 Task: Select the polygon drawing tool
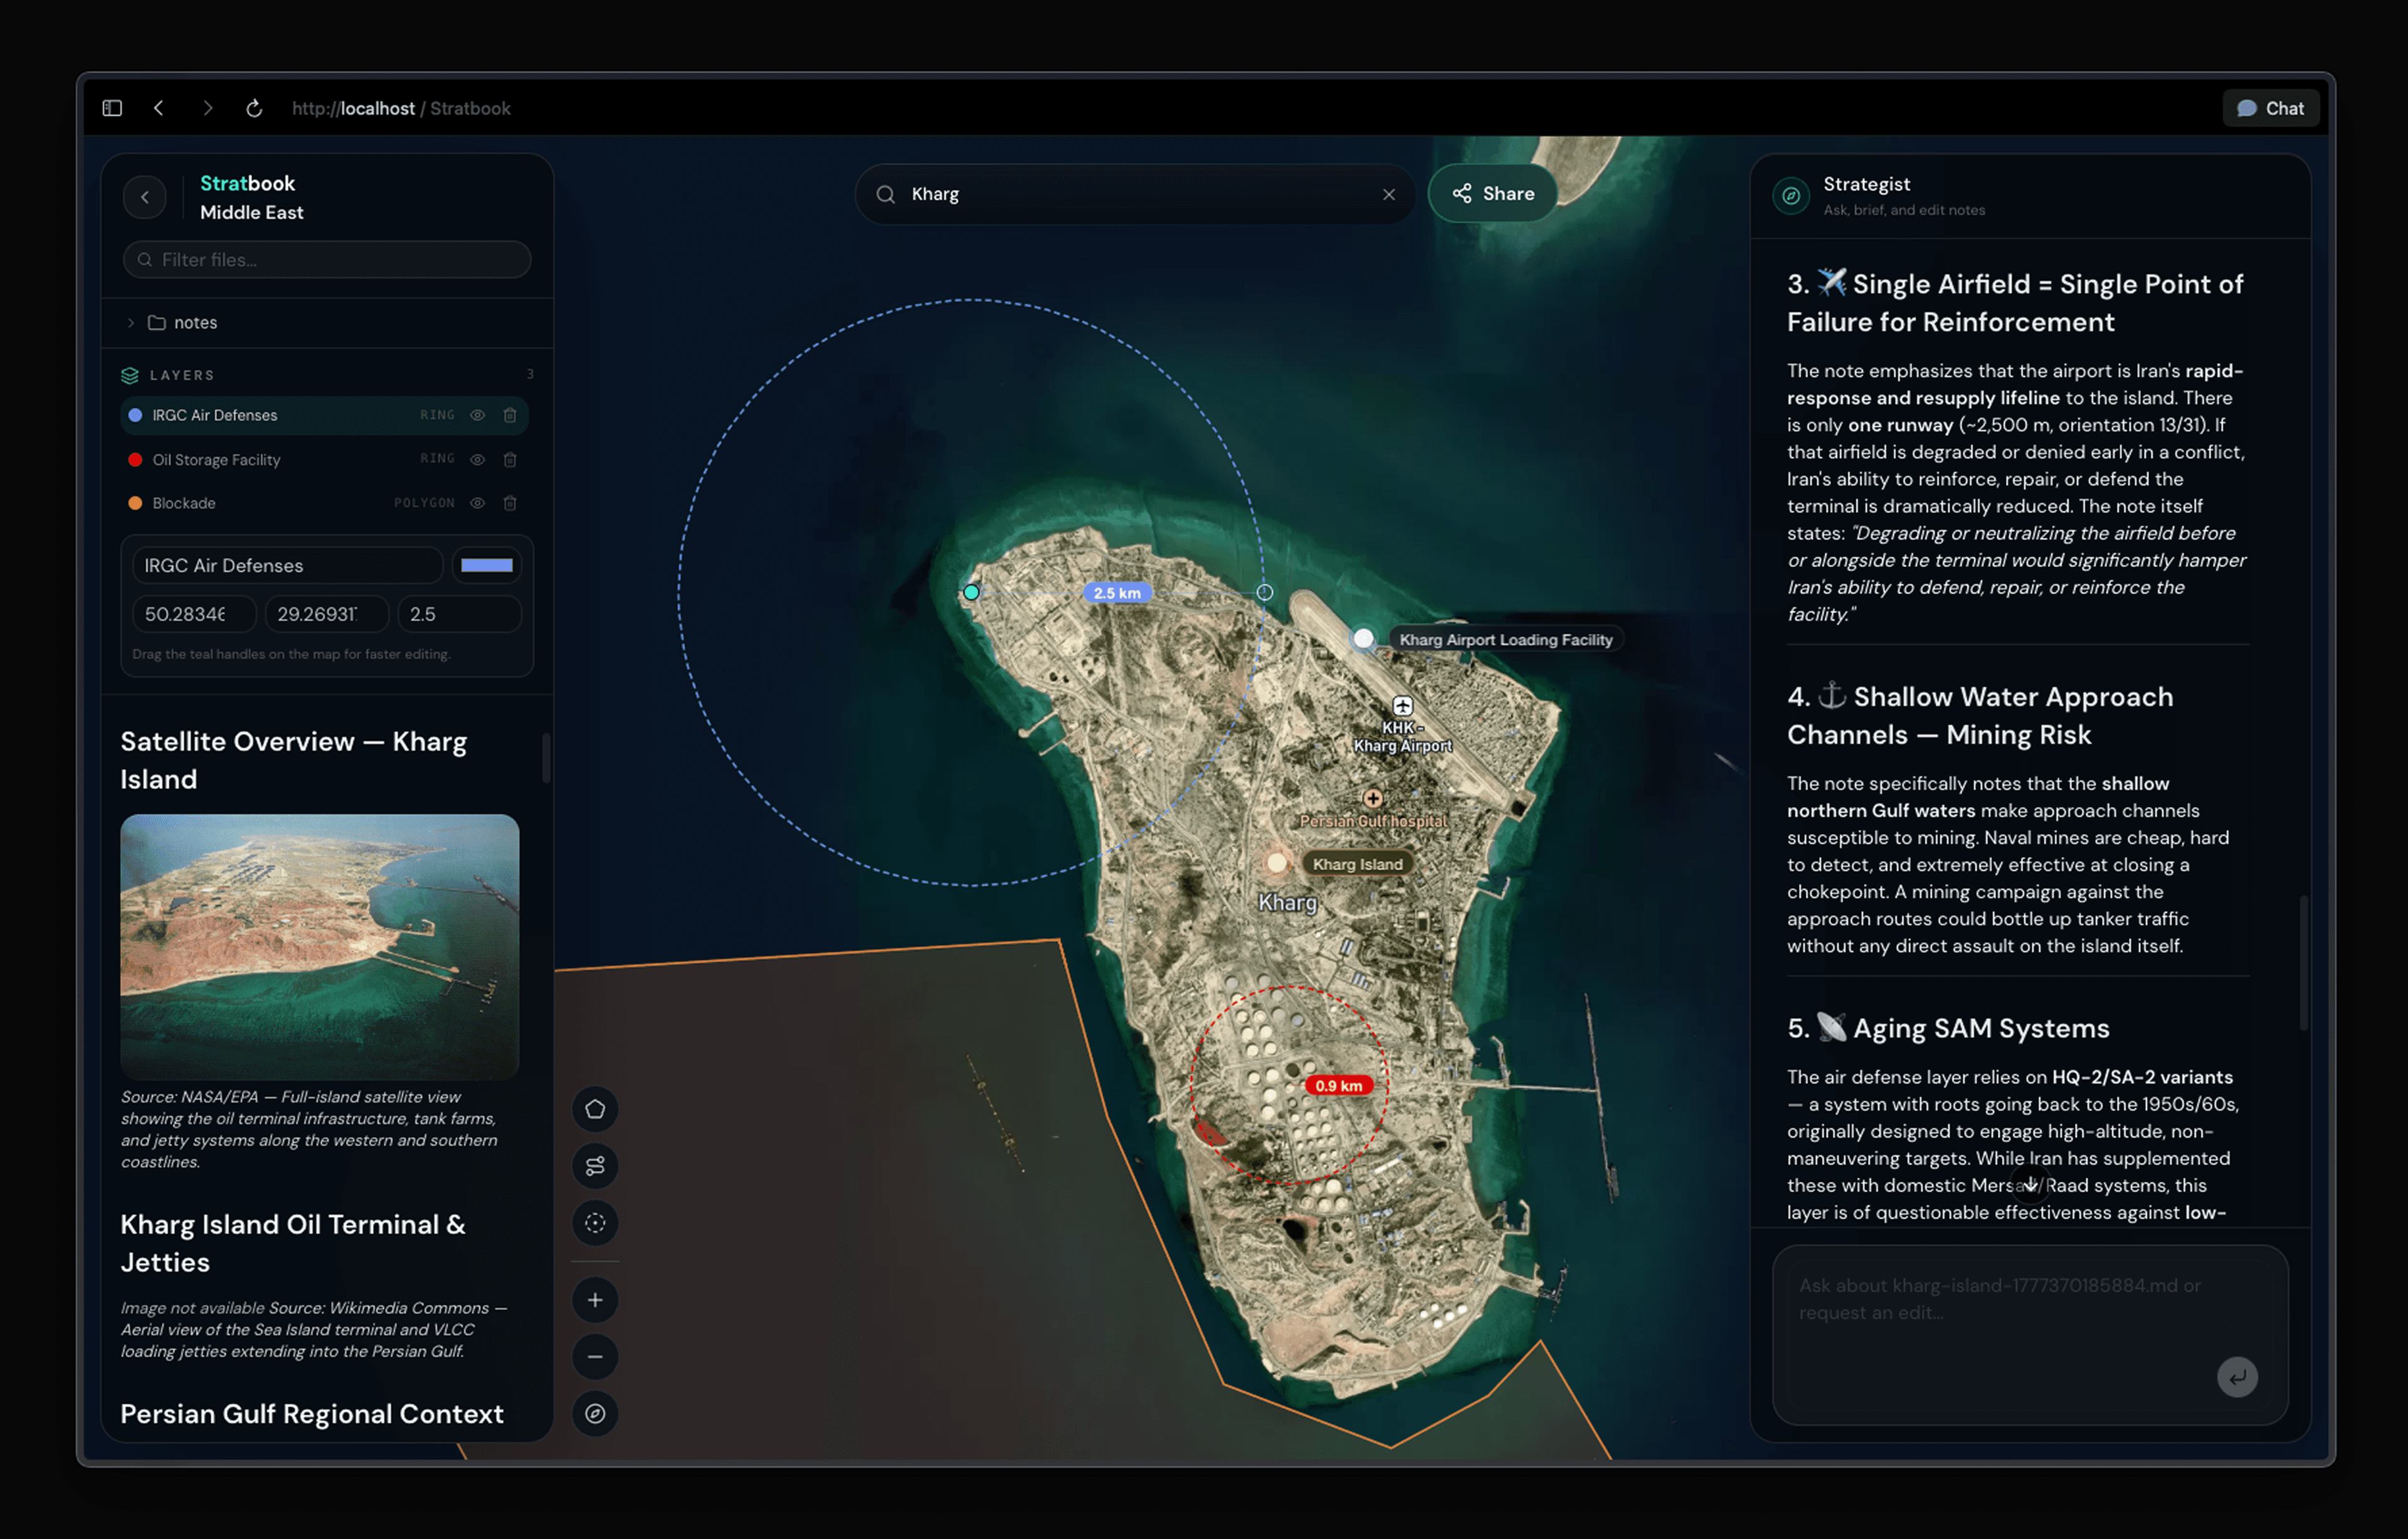[595, 1109]
